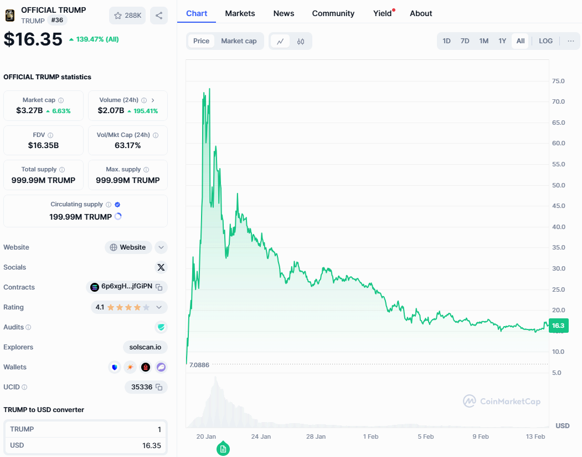Image resolution: width=582 pixels, height=457 pixels.
Task: Open the orange starburst wallet icon
Action: pos(130,367)
